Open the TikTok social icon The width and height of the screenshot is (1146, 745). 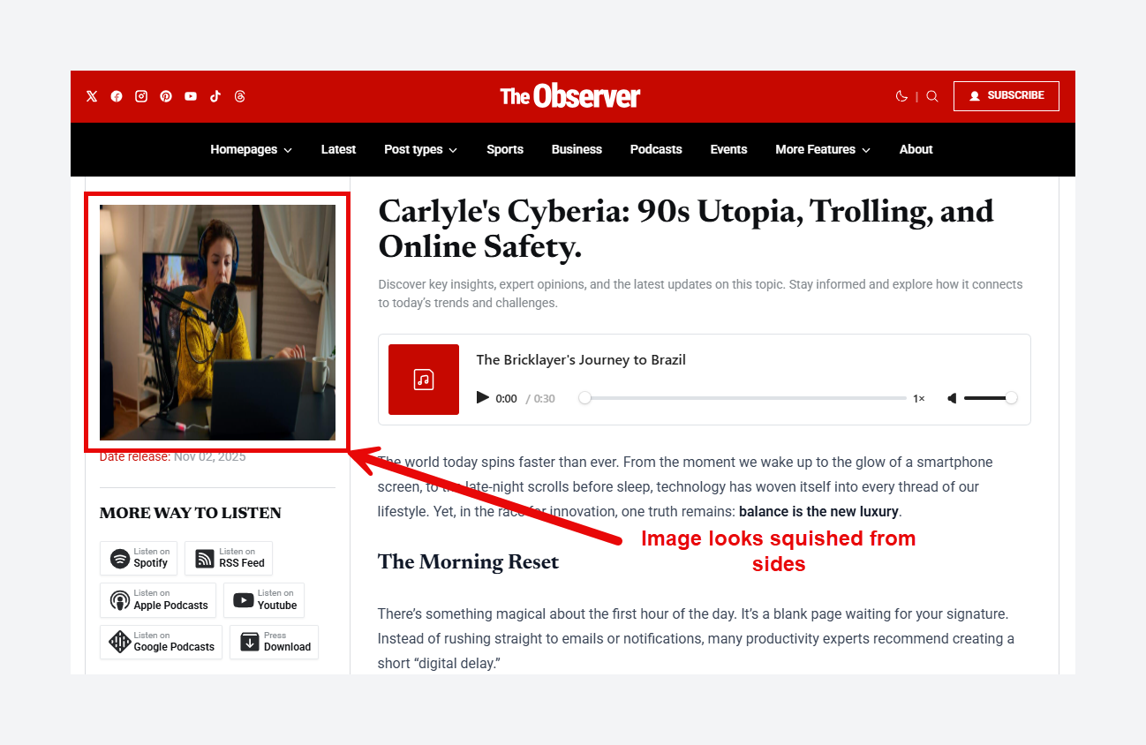215,96
